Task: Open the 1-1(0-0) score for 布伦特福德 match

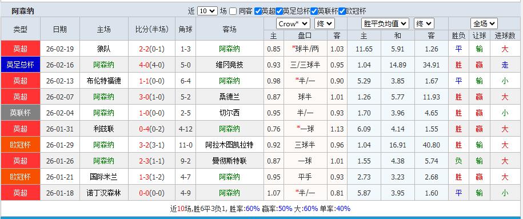Action: pos(152,81)
